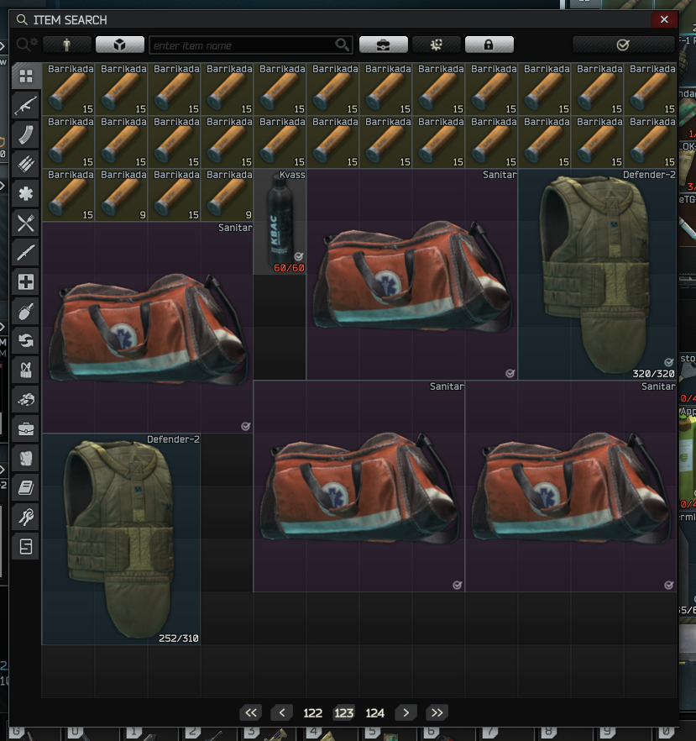Filter by the body armor vest category

pyautogui.click(x=25, y=458)
